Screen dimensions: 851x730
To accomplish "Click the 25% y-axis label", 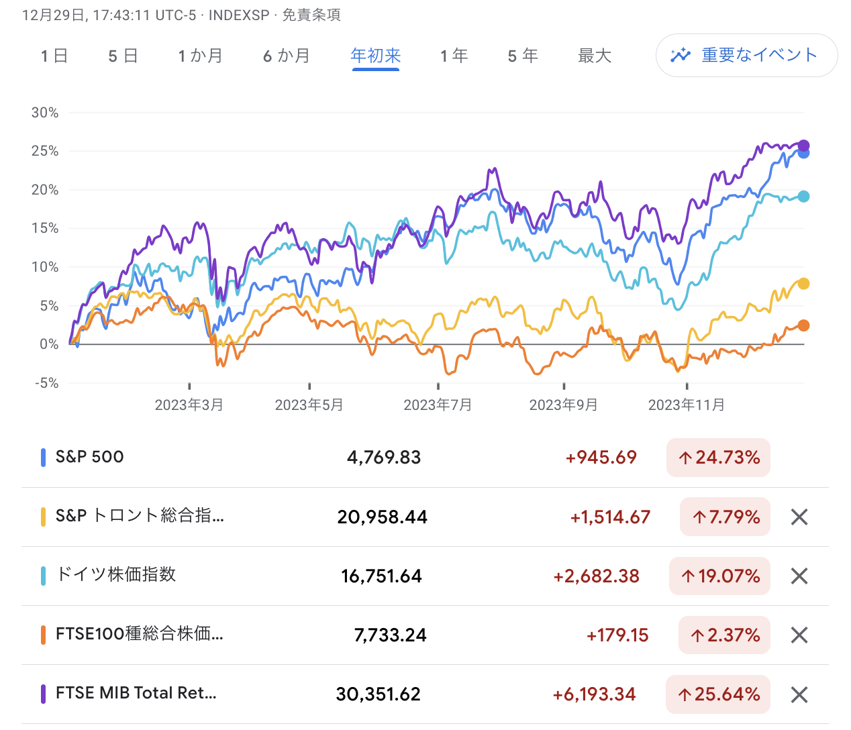I will point(45,151).
